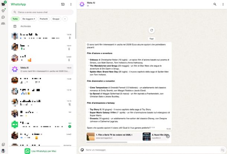227x154 pixels.
Task: Open the pinned chat timestamped 18:26
Action: tap(42, 36)
